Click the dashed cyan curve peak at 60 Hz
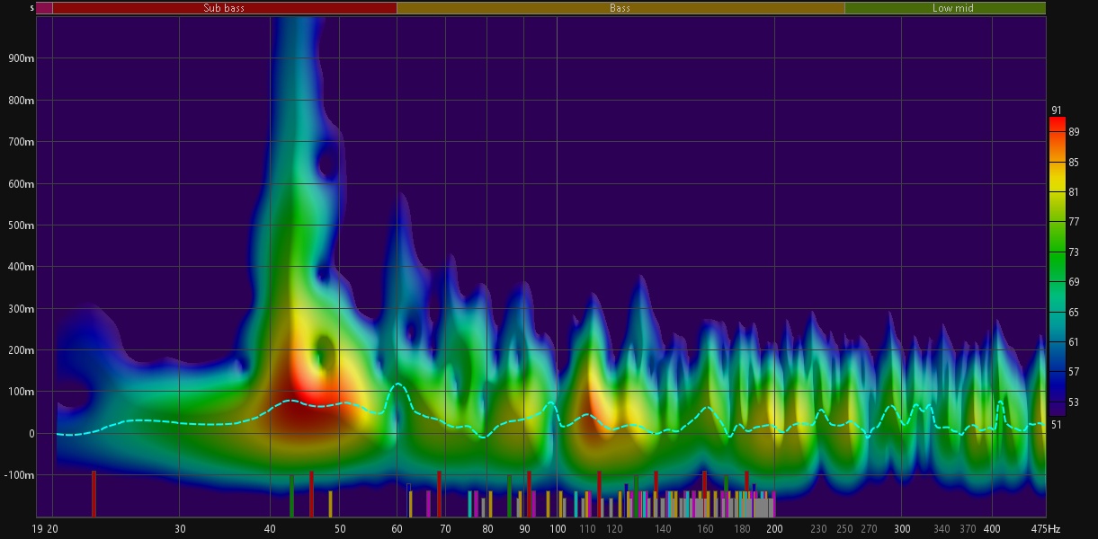 397,384
